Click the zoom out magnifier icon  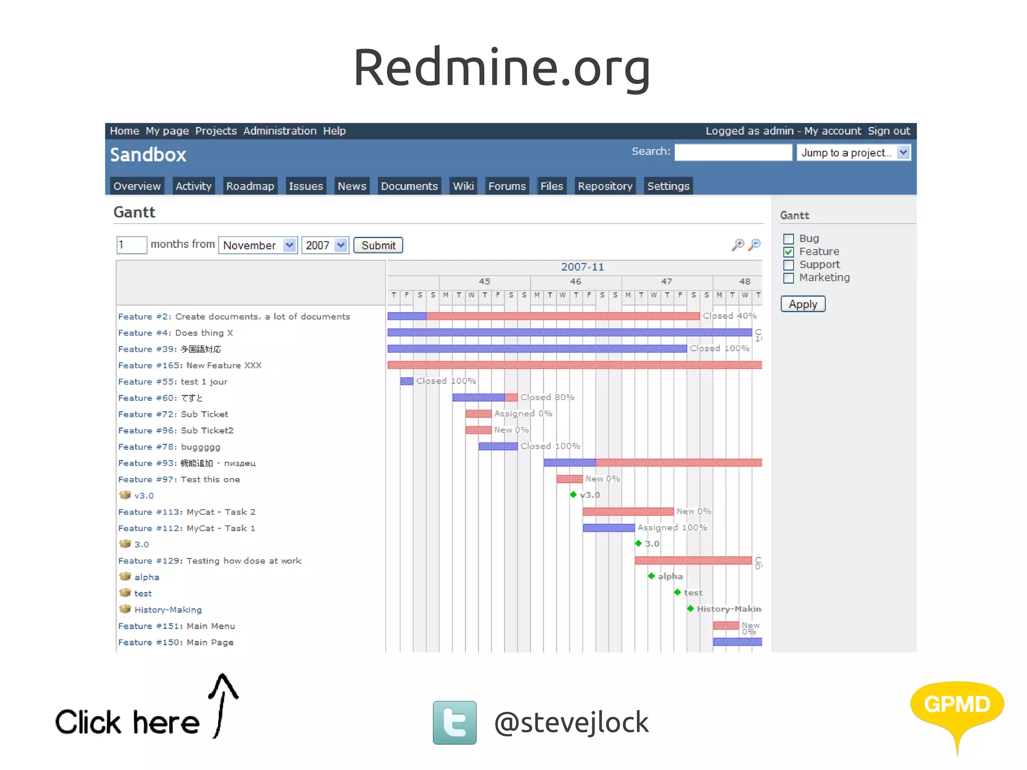pyautogui.click(x=754, y=245)
